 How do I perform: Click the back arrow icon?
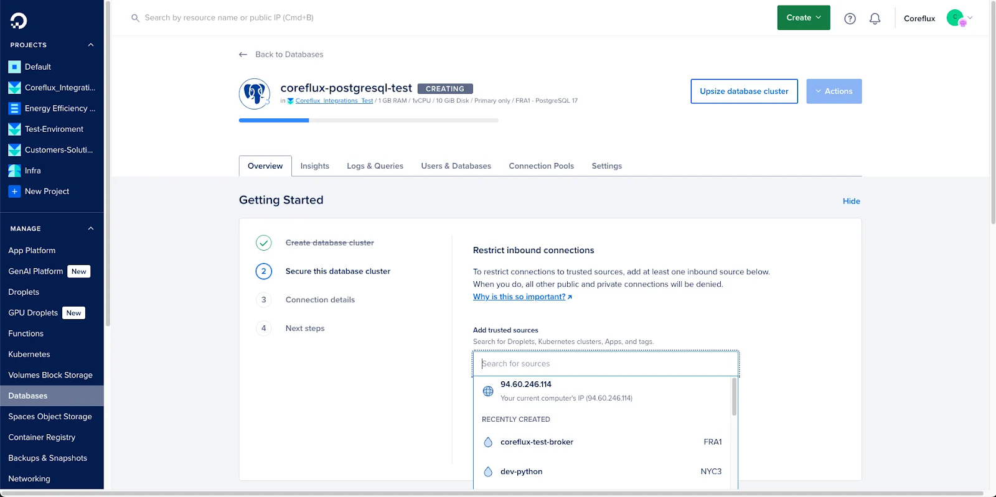pyautogui.click(x=243, y=55)
